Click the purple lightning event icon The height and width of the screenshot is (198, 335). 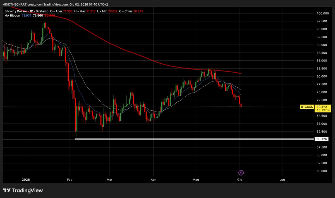click(241, 173)
